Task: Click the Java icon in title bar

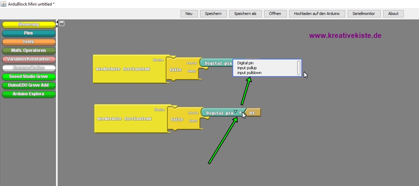Action: (x=3, y=4)
